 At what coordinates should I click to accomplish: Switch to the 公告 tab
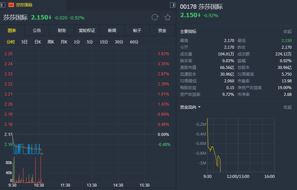pyautogui.click(x=37, y=31)
